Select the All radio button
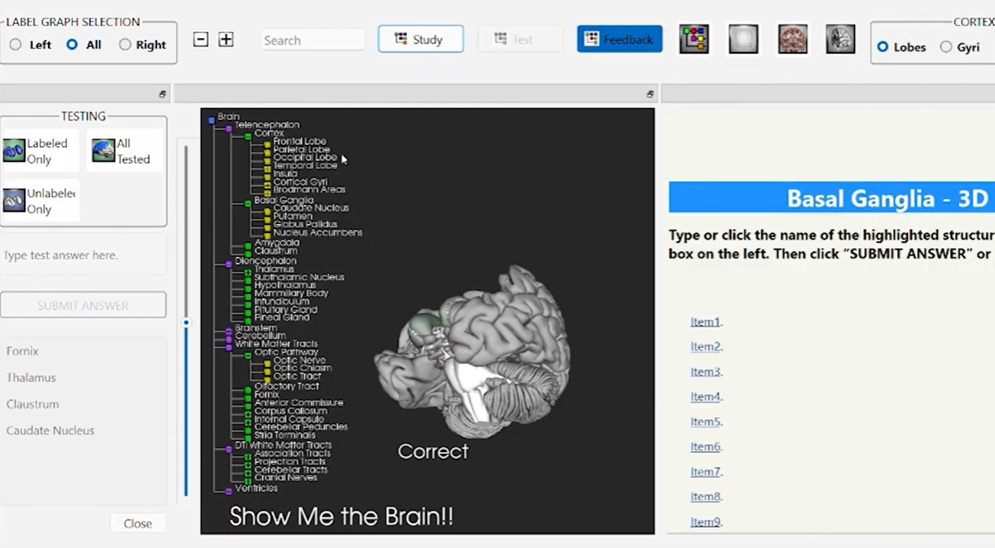Screen dimensions: 995x548 72,45
